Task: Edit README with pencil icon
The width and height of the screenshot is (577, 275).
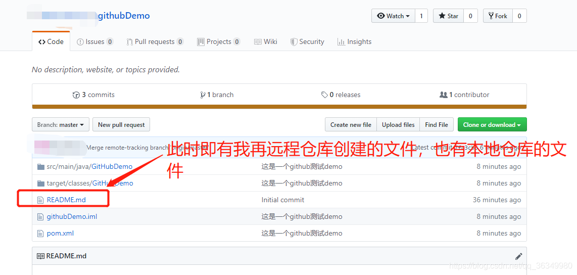Action: (518, 256)
